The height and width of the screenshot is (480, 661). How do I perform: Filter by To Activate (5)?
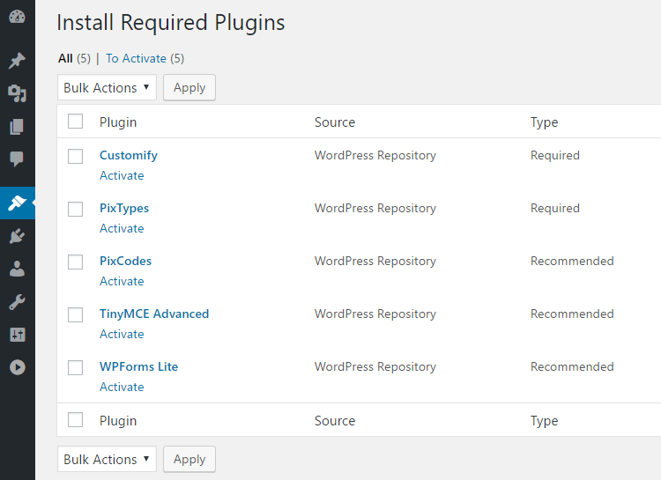(x=145, y=58)
